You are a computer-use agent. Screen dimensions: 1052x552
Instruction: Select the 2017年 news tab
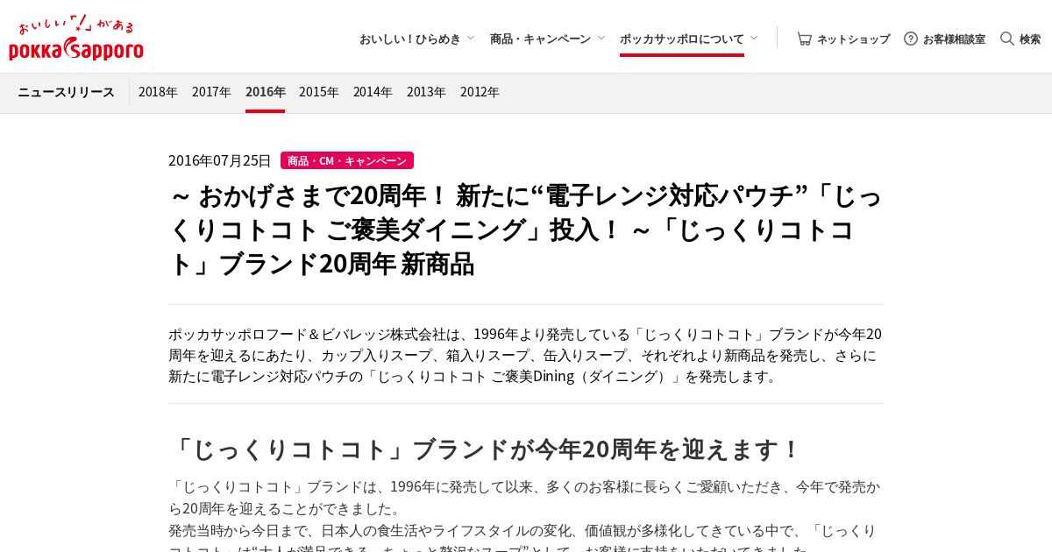pyautogui.click(x=211, y=92)
